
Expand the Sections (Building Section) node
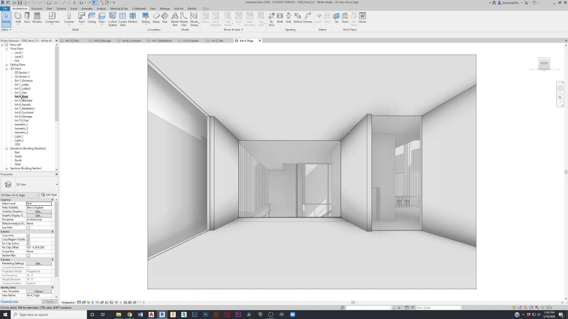coord(7,168)
